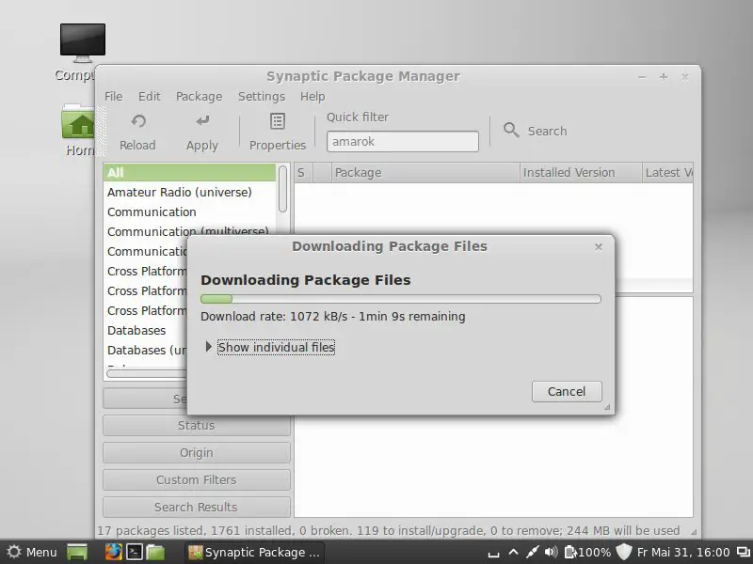This screenshot has width=753, height=564.
Task: Select Communication (multiverse) category
Action: 187,231
